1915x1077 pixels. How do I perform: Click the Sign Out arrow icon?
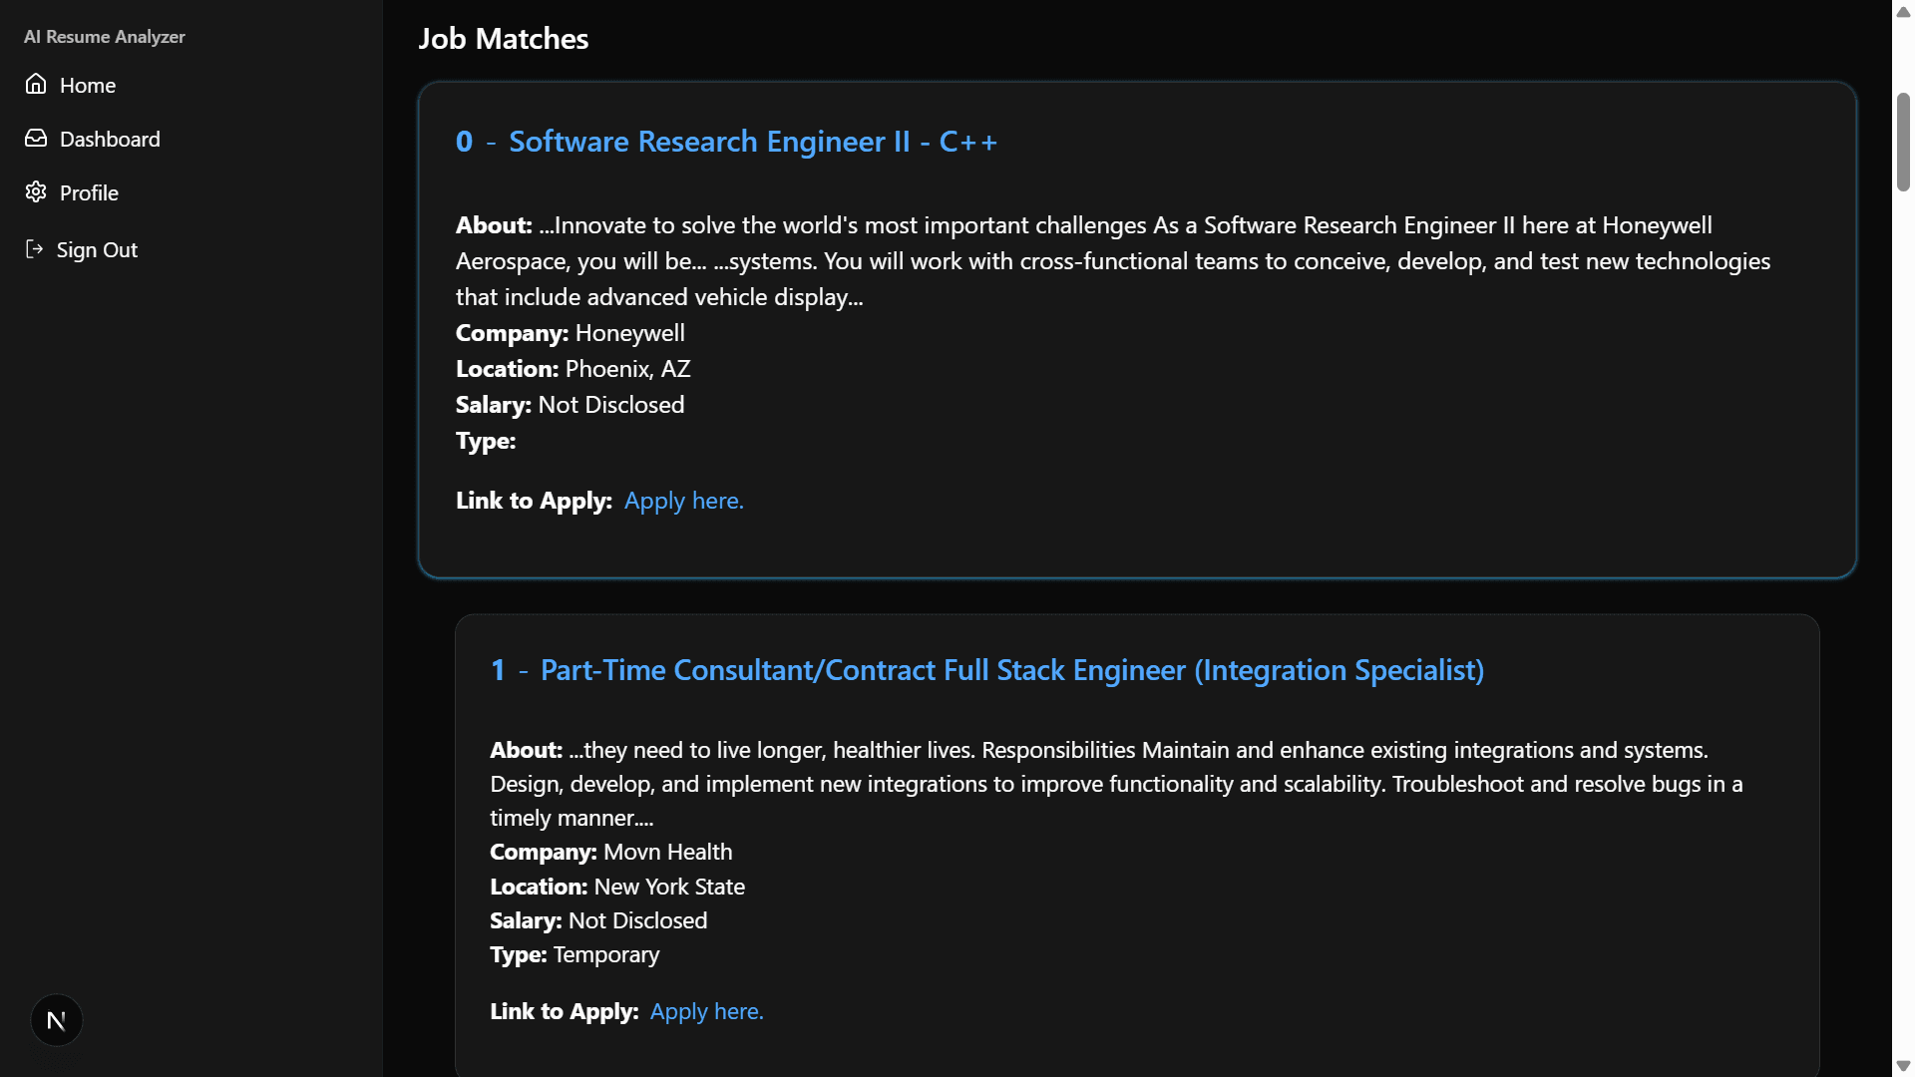[34, 248]
